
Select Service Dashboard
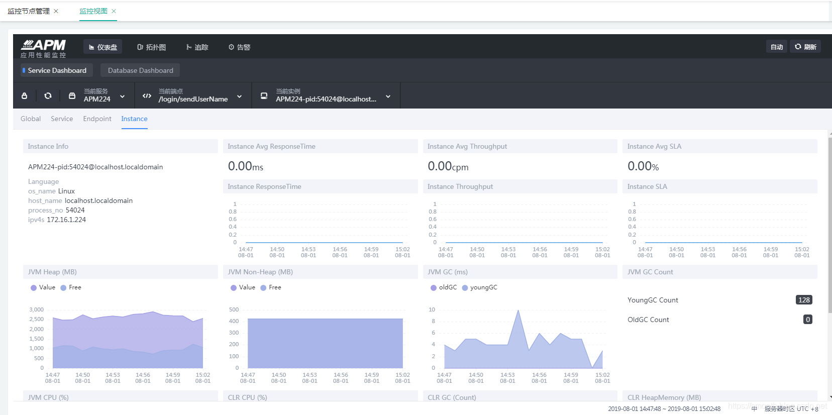tap(57, 70)
